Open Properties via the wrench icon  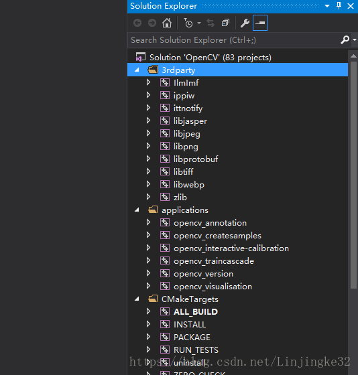(x=245, y=23)
